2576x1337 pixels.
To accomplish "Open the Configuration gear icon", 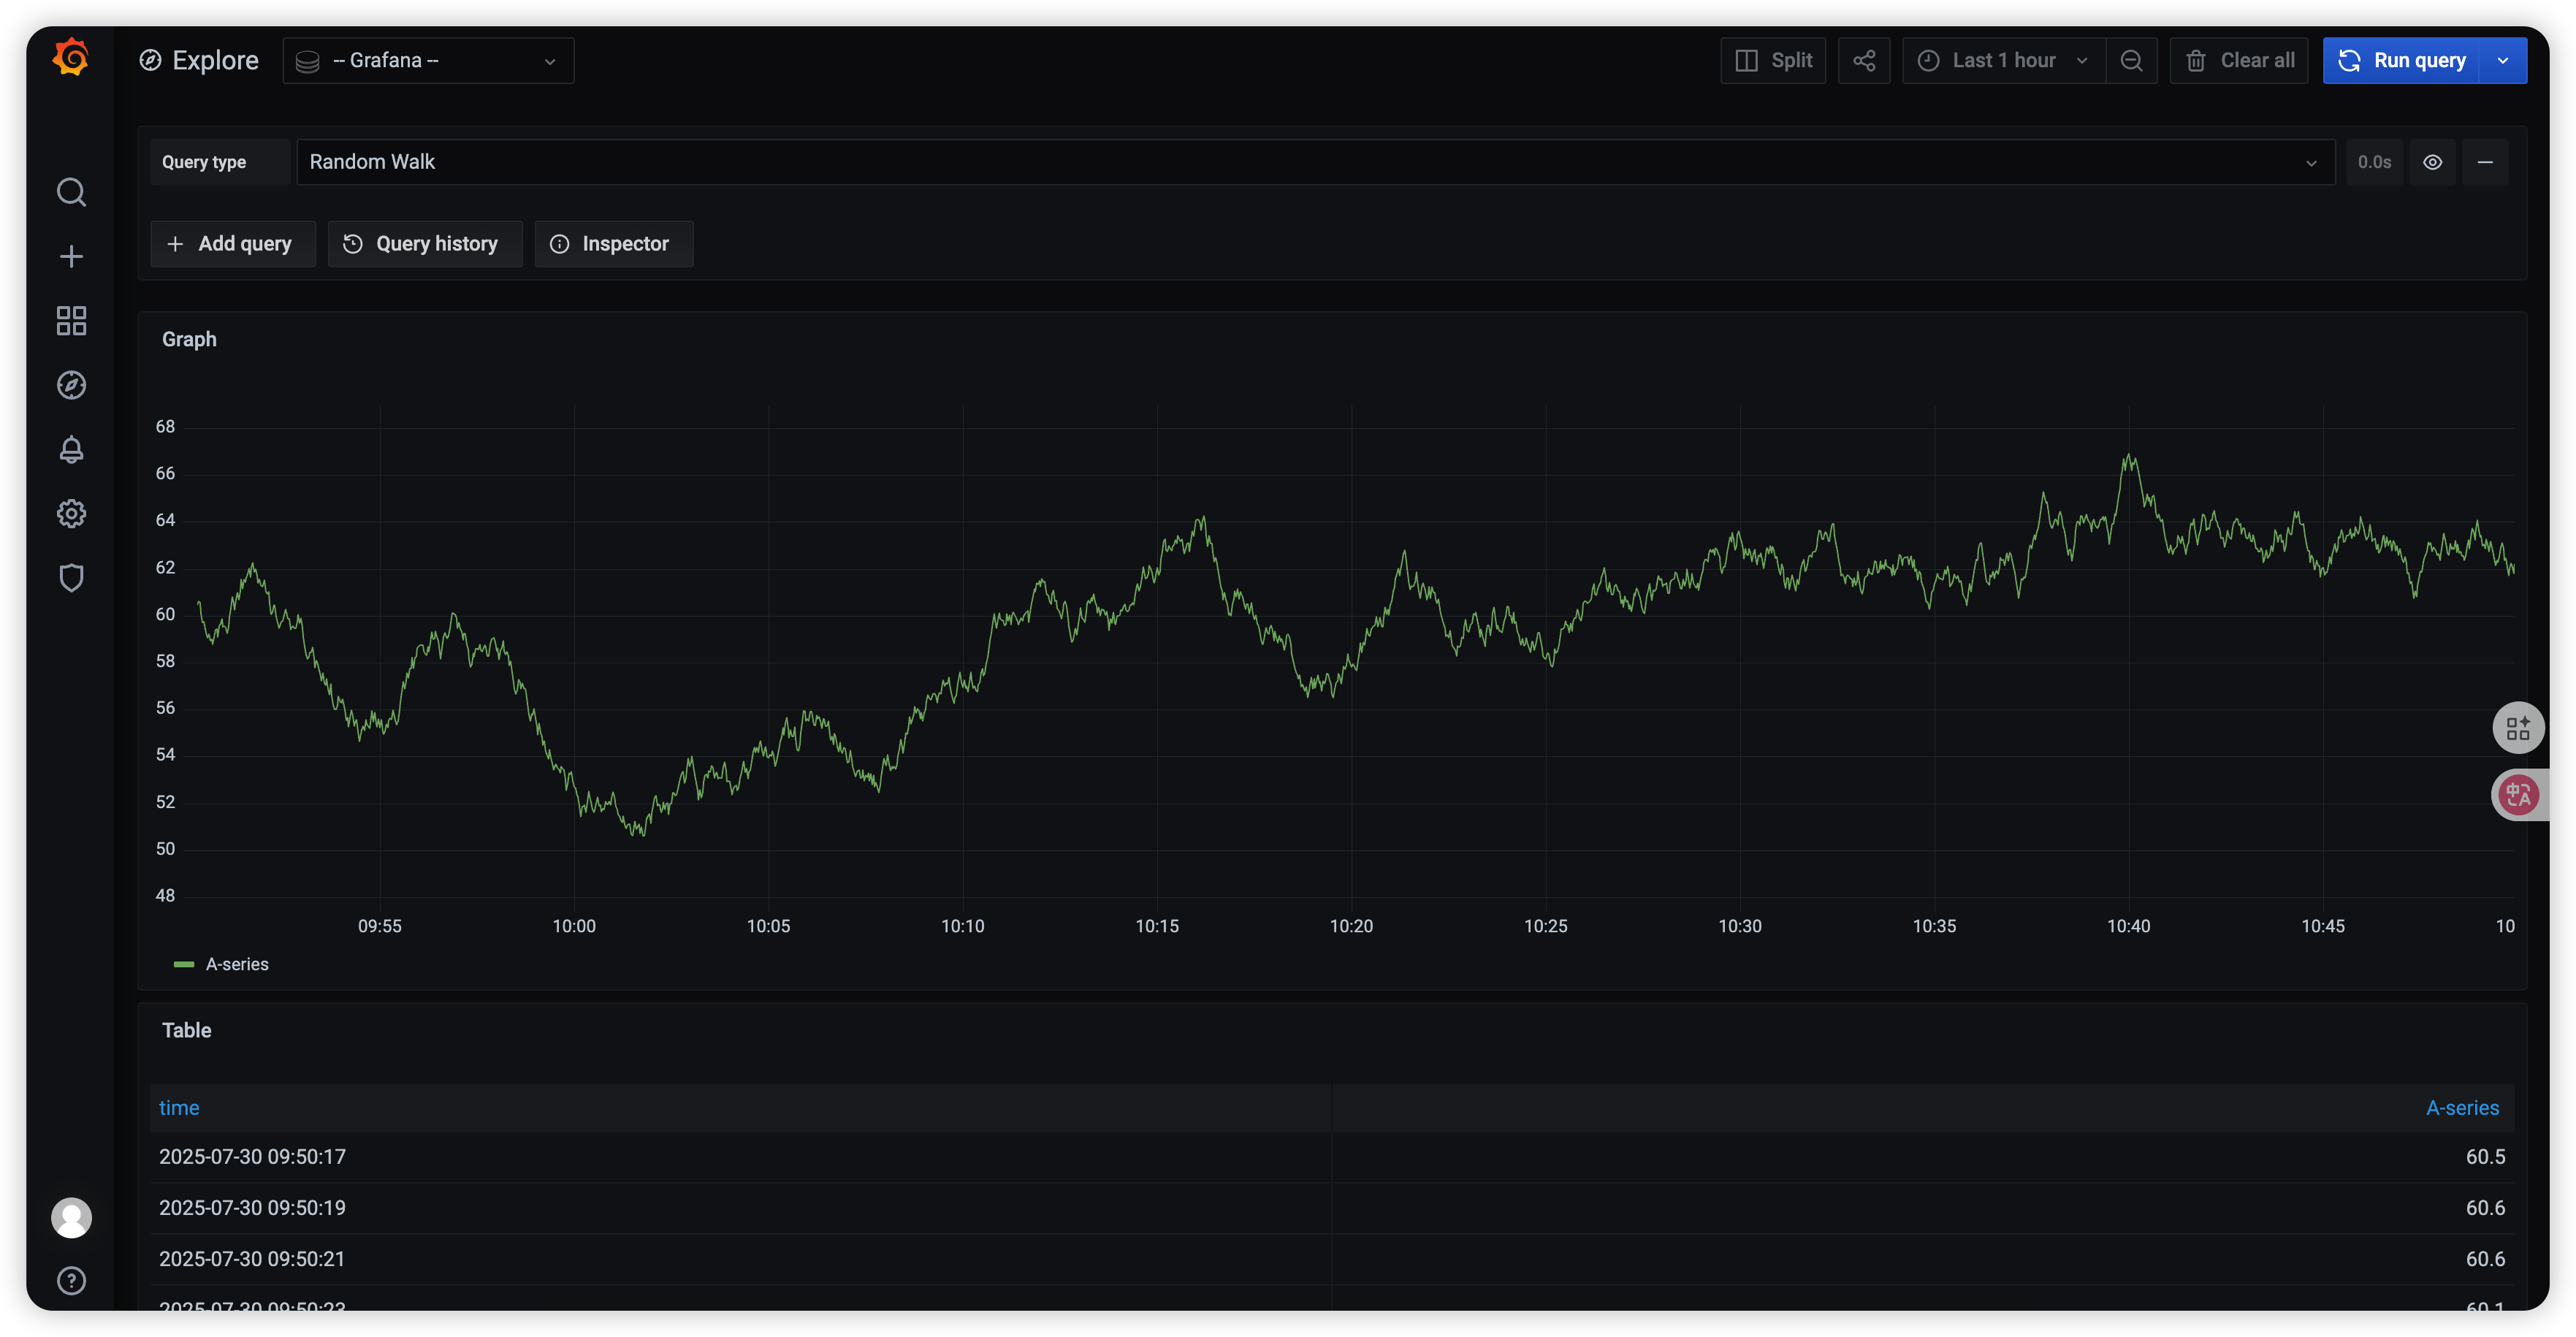I will coord(71,514).
